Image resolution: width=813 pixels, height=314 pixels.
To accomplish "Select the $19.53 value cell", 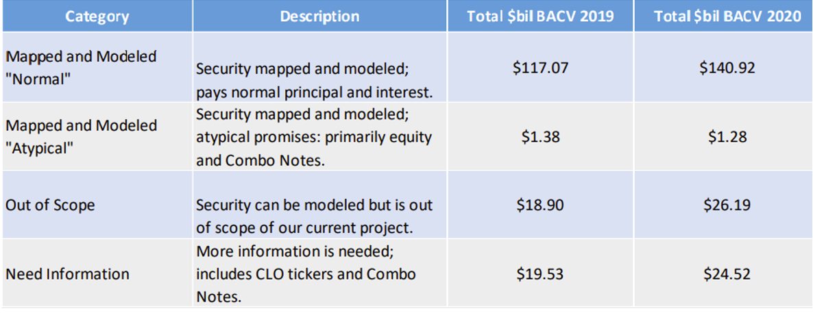I will click(540, 274).
